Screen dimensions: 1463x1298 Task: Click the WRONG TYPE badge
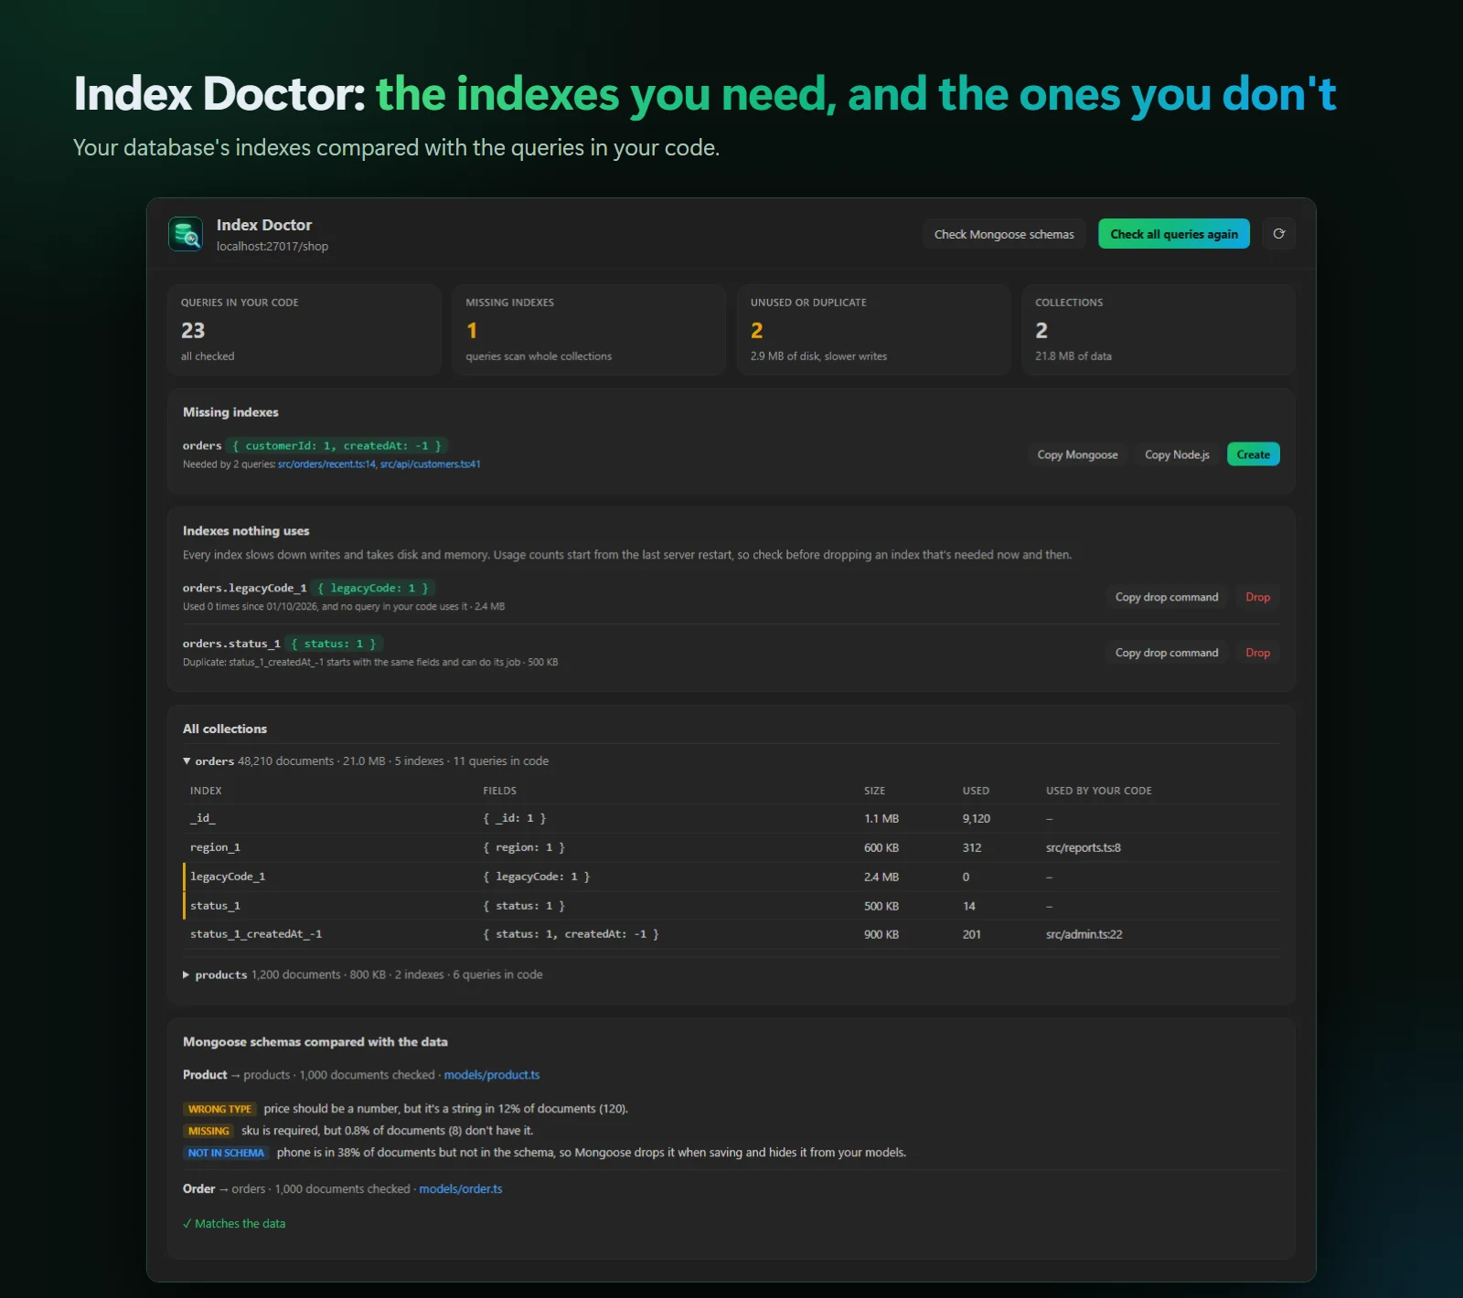[219, 1109]
